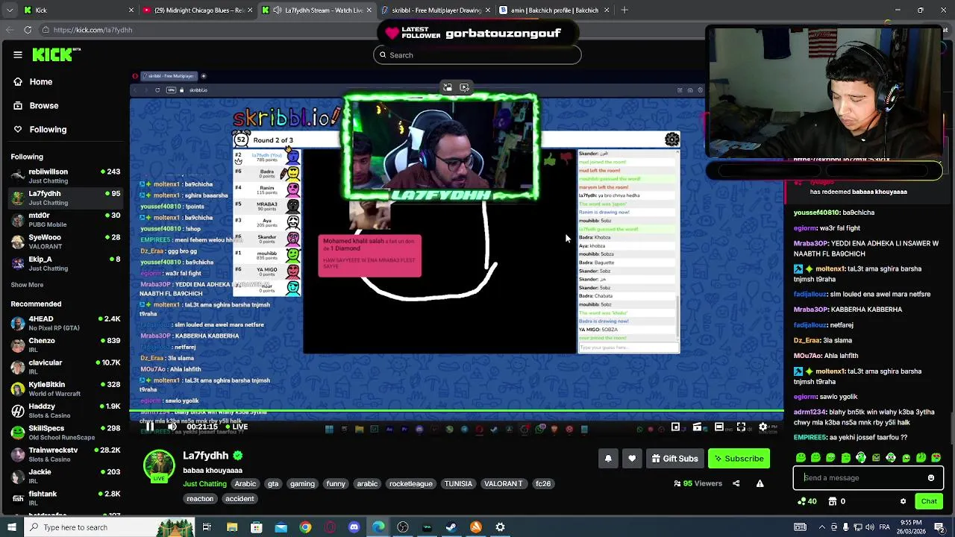
Task: Open the chat shop icon
Action: click(832, 501)
